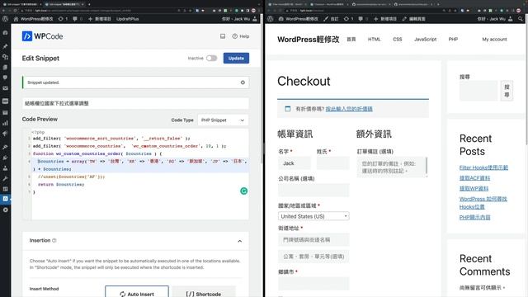Screen dimensions: 528x297
Task: Open user menu Jack Wu in right window
Action: tap(495, 19)
